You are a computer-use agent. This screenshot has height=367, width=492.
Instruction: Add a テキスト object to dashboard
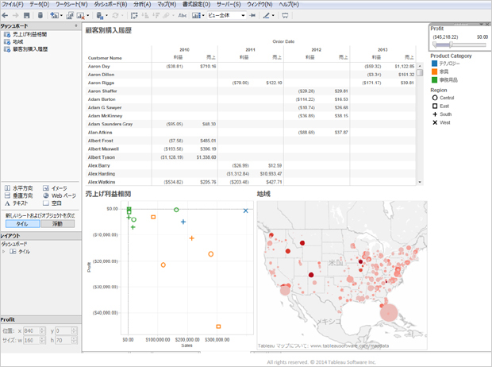point(19,203)
